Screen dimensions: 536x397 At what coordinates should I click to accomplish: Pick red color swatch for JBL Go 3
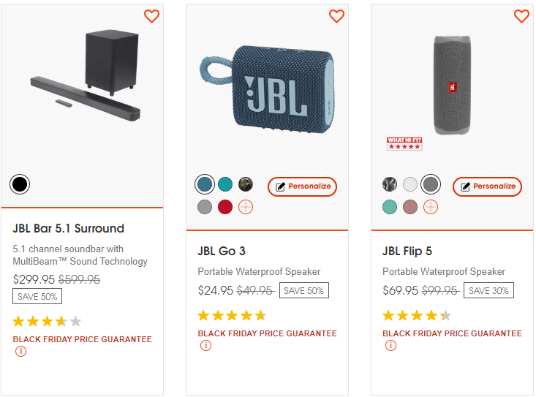(225, 207)
